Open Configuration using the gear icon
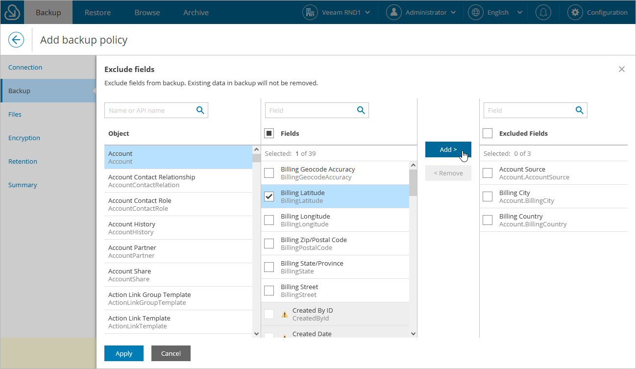Image resolution: width=636 pixels, height=369 pixels. [574, 12]
